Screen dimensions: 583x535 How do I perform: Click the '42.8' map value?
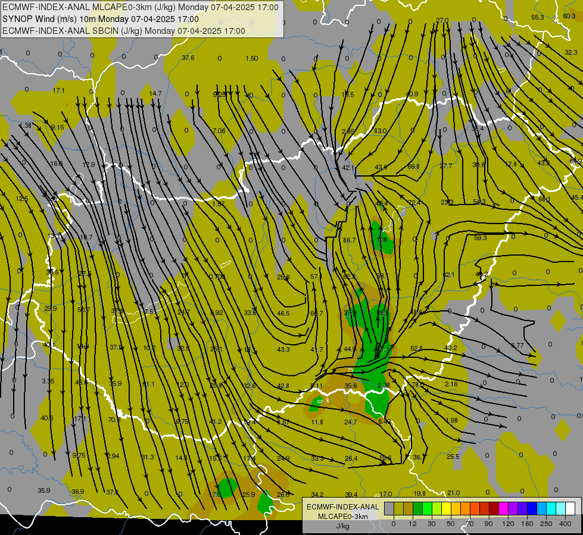(283, 386)
